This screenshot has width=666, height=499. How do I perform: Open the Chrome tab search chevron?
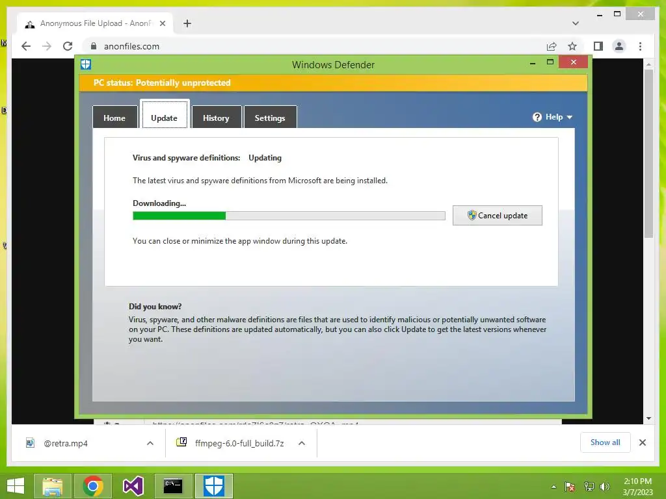point(576,23)
